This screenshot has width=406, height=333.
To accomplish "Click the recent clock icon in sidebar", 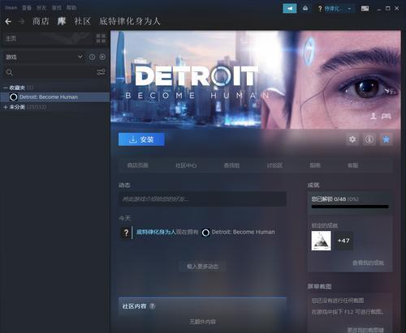I will pos(92,57).
